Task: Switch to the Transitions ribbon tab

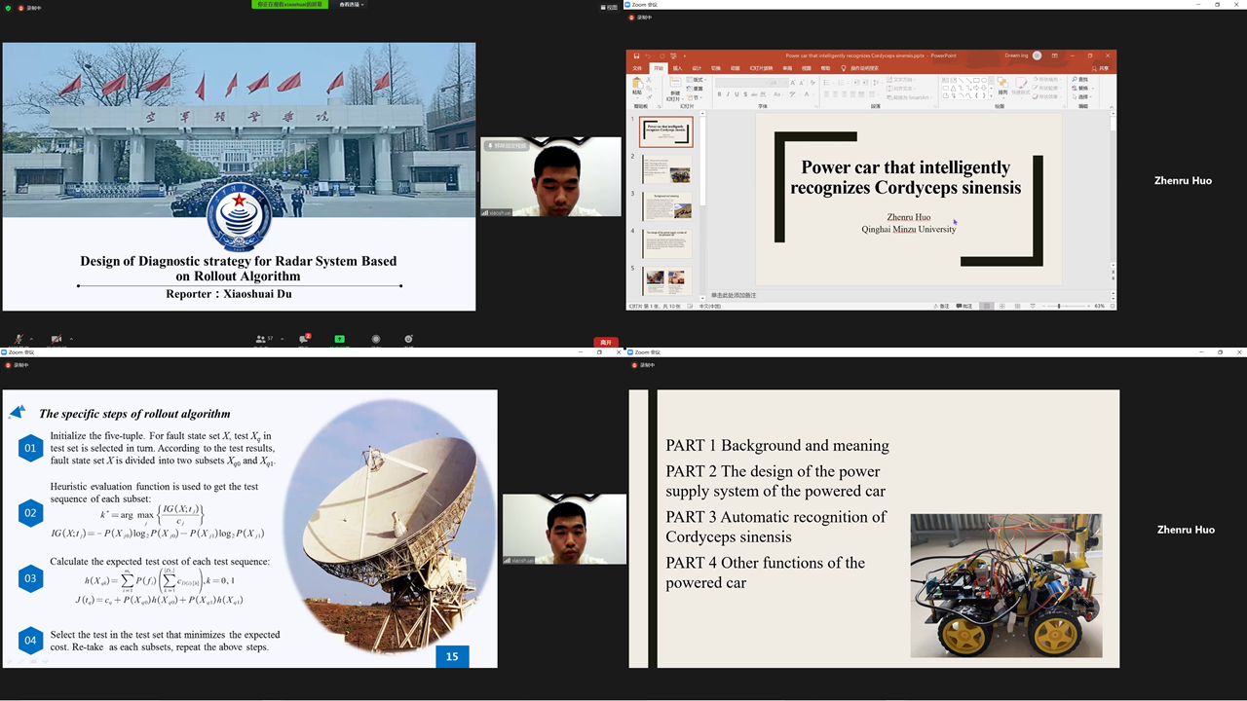Action: (x=716, y=68)
